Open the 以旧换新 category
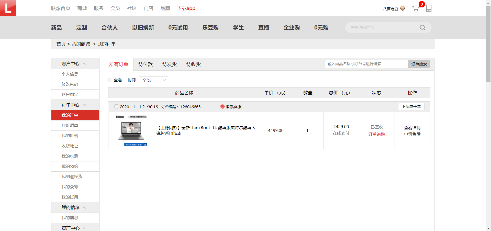This screenshot has height=231, width=491. click(x=143, y=28)
